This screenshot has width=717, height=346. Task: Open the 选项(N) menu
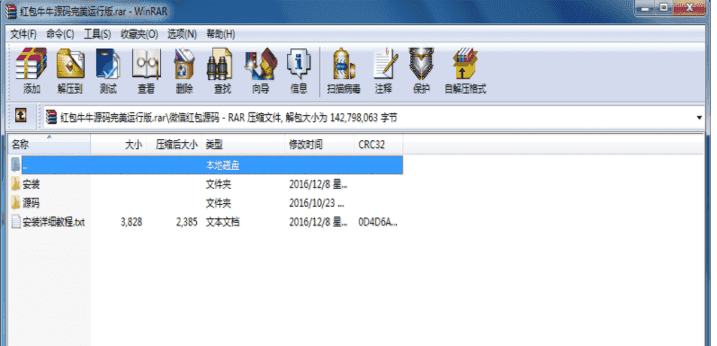[182, 34]
